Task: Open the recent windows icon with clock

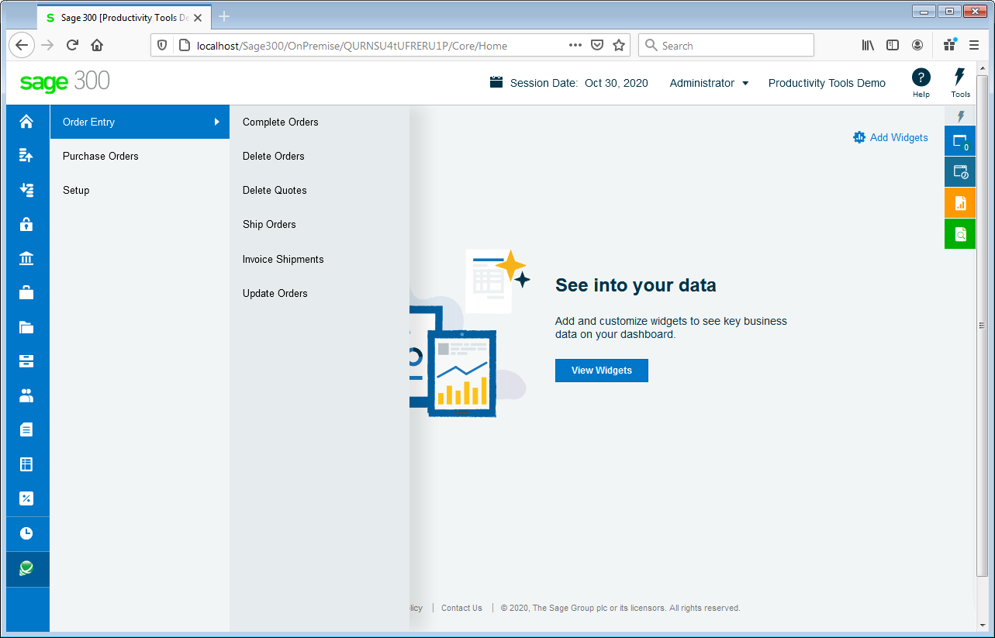Action: click(x=960, y=172)
